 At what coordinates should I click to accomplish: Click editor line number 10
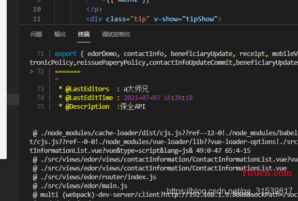click(x=37, y=9)
